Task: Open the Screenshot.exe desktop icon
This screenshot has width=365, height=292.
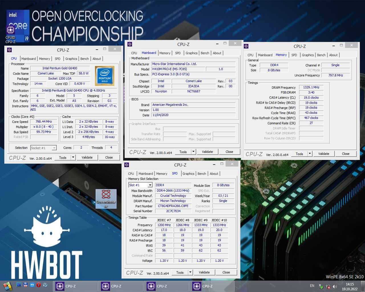Action: tap(106, 199)
